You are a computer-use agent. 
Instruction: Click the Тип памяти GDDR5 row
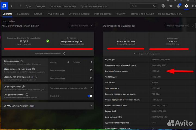click(149, 83)
